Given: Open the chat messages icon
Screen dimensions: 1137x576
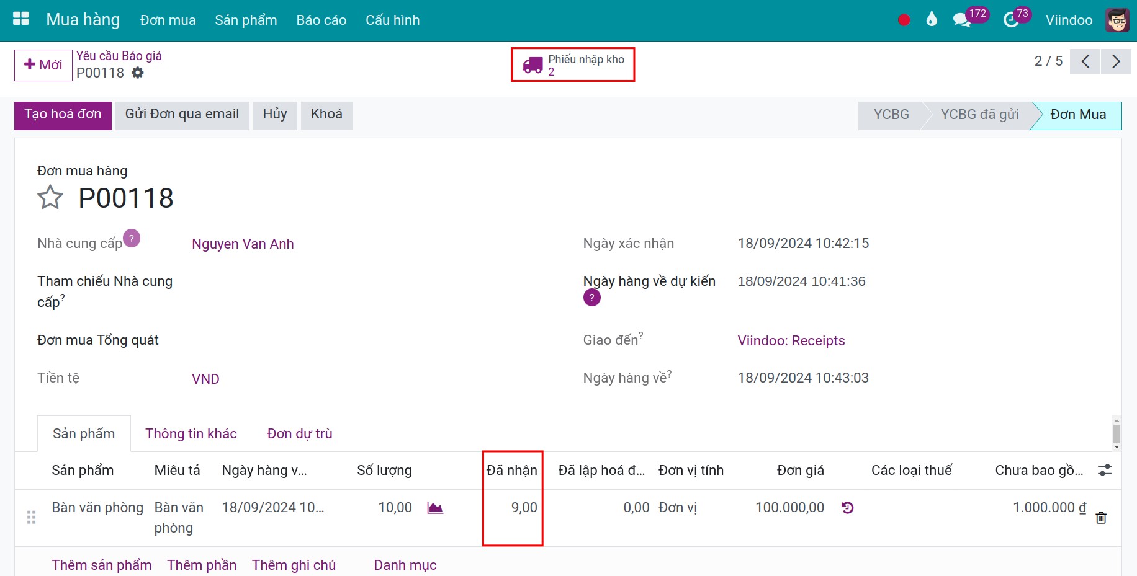Looking at the screenshot, I should pyautogui.click(x=961, y=20).
